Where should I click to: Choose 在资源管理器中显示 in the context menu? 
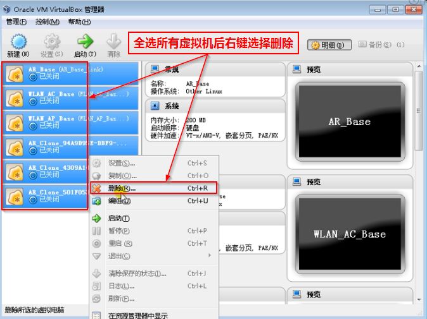tap(154, 315)
